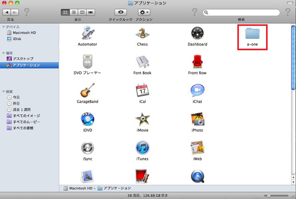Select the Chess application icon
This screenshot has height=199, width=296.
point(142,33)
